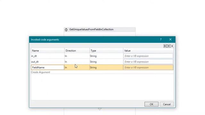Select the out_dt name cell
Image resolution: width=205 pixels, height=115 pixels.
coord(48,62)
